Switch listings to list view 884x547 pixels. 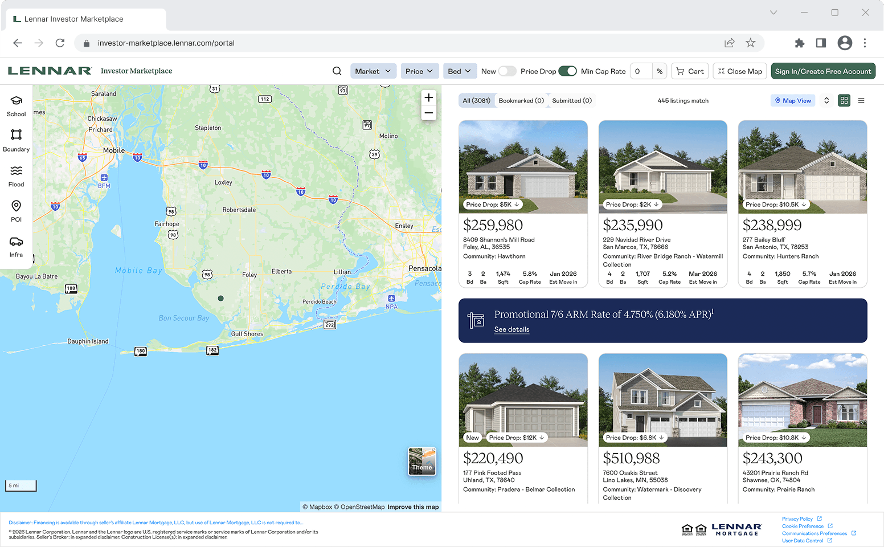click(861, 100)
